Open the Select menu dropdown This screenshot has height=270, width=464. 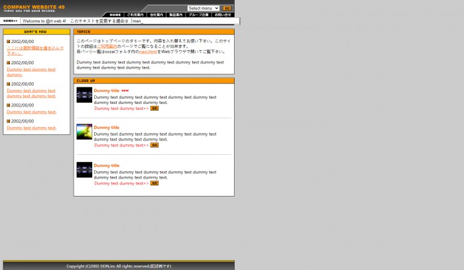click(x=203, y=9)
